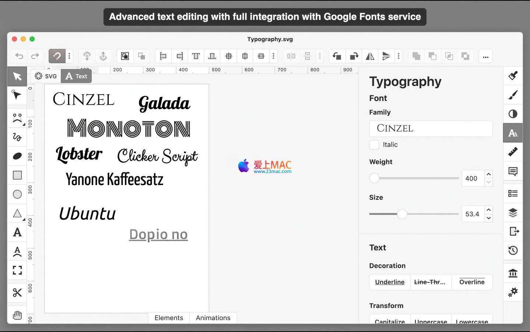Flip horizontally using the mirror icon
530x332 pixels.
click(x=370, y=56)
